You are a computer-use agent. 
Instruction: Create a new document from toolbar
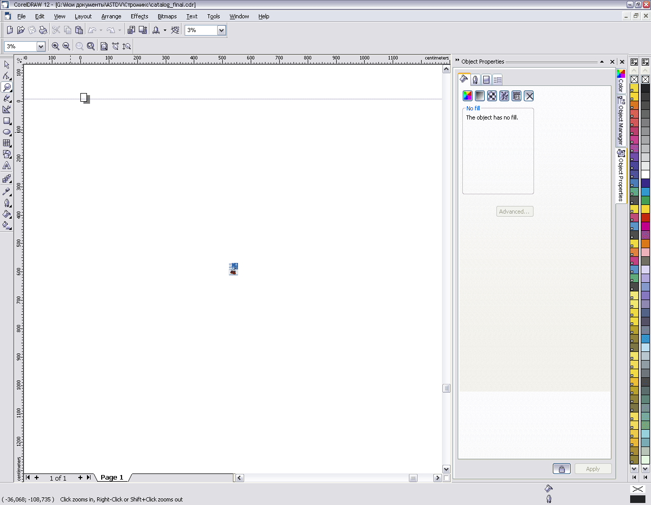(x=10, y=30)
